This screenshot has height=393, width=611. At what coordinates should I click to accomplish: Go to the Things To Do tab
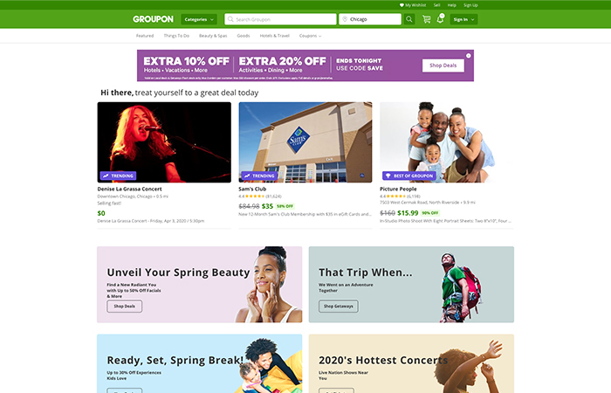coord(176,36)
